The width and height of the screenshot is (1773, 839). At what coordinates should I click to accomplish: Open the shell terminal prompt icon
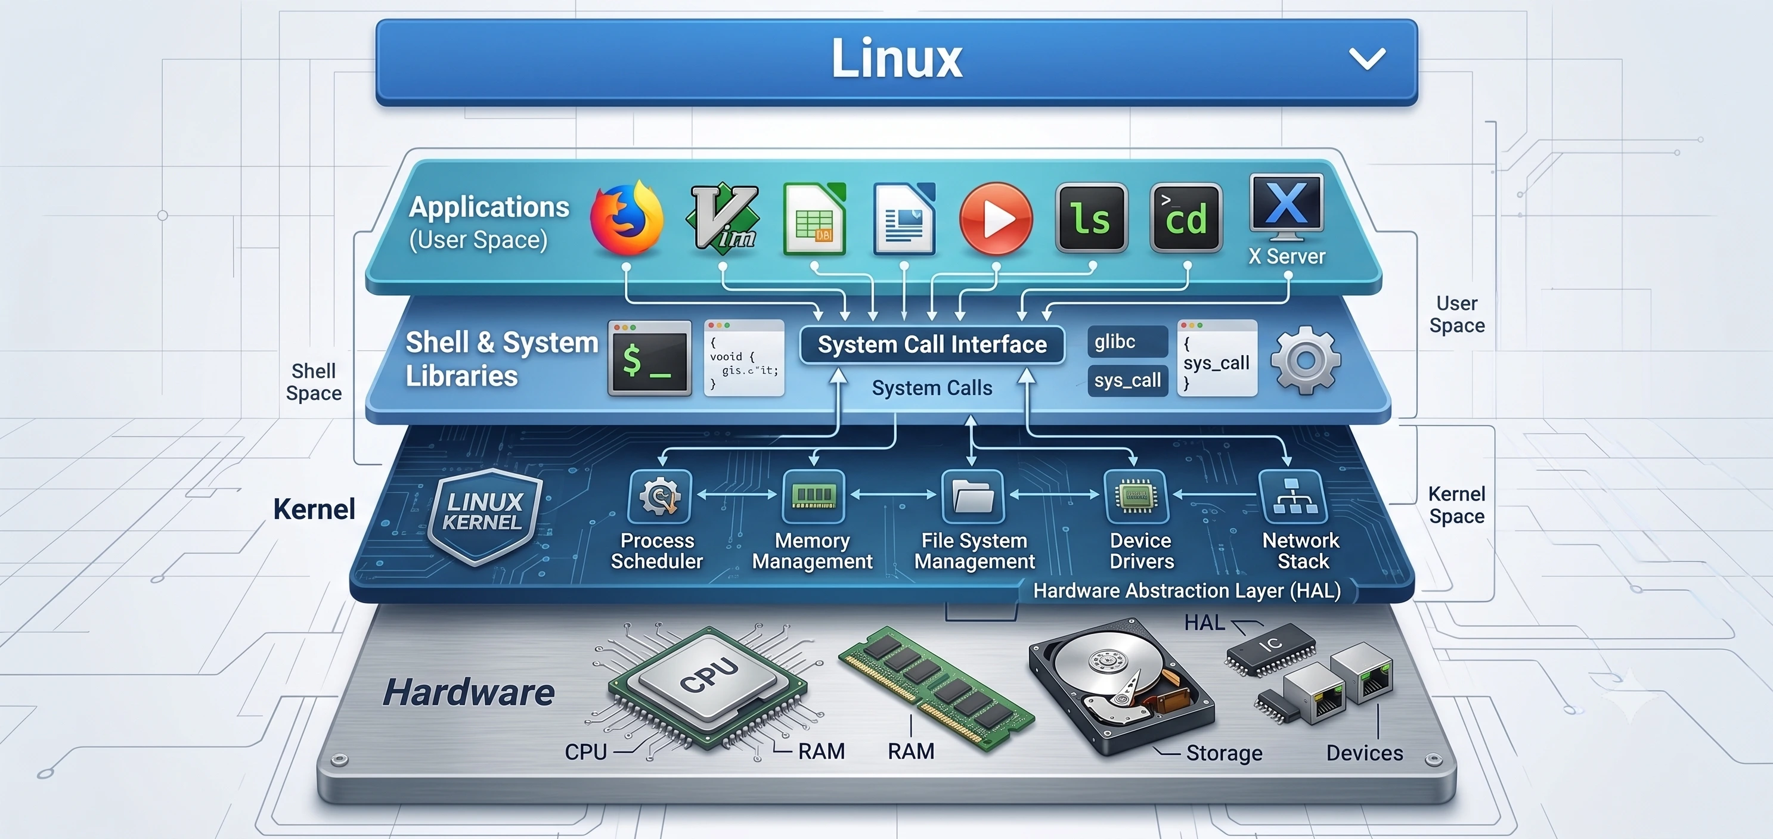[650, 358]
